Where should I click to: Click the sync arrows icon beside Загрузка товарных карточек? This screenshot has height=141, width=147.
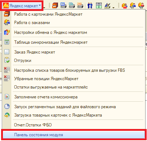(7, 115)
